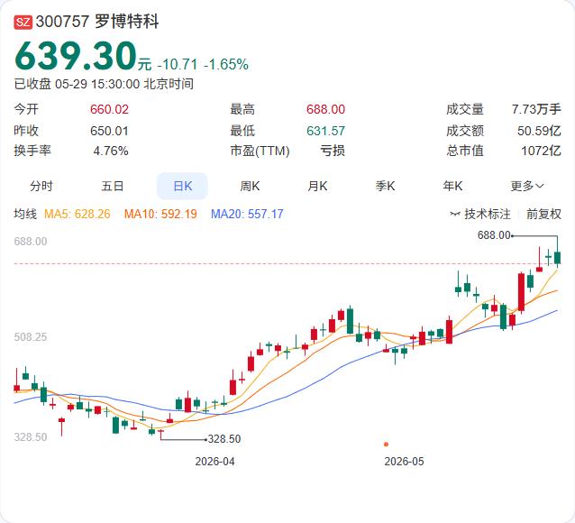Click the 688.00 high-point chart annotation
Image resolution: width=575 pixels, height=523 pixels.
tap(494, 234)
